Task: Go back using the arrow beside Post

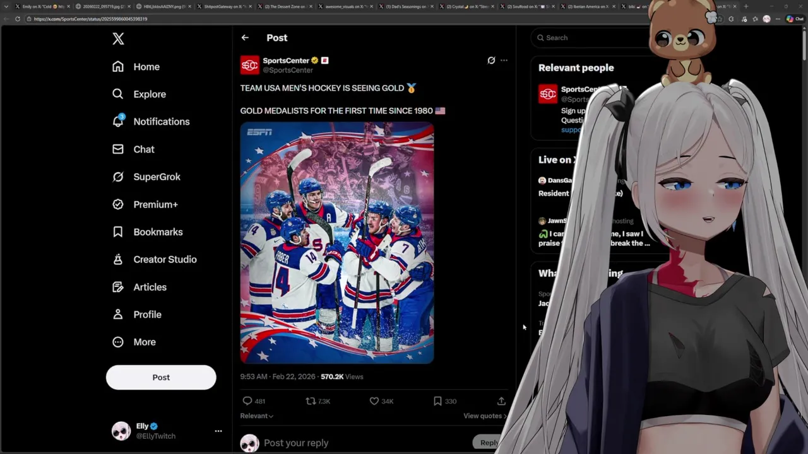Action: 245,38
